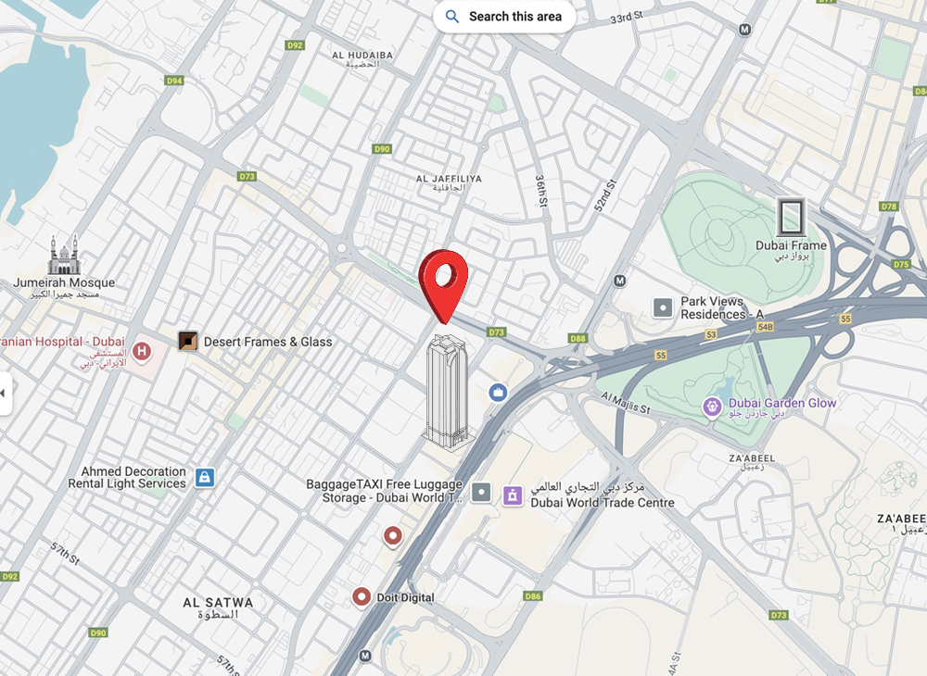Click unnamed red pin above Doit Digital
Screen dimensions: 927x676
pos(393,537)
